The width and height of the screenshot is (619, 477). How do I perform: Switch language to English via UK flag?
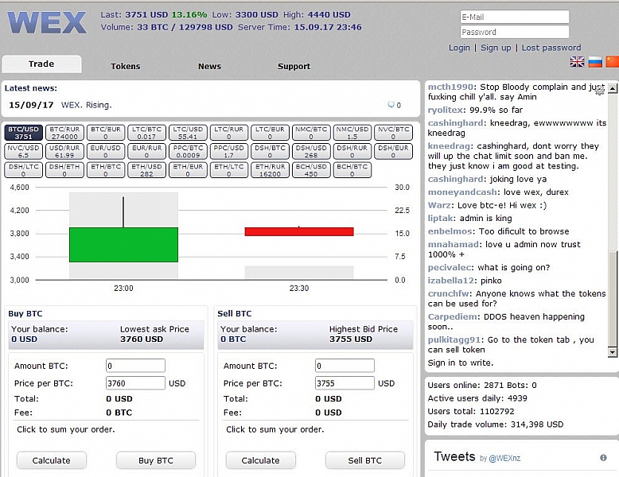pyautogui.click(x=577, y=61)
